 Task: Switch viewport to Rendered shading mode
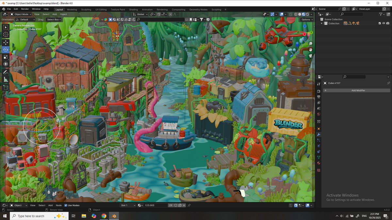click(x=307, y=14)
